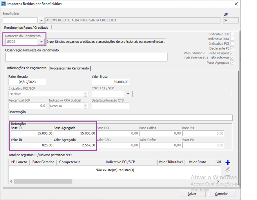Click the scroll-left arrow of the table
Screen dimensions: 257x200
pyautogui.click(x=11, y=181)
